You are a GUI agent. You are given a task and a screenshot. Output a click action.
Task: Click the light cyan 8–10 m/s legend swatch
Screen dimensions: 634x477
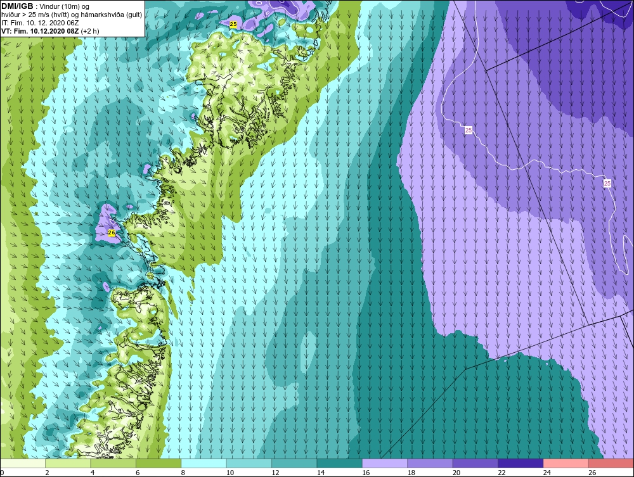pos(204,463)
